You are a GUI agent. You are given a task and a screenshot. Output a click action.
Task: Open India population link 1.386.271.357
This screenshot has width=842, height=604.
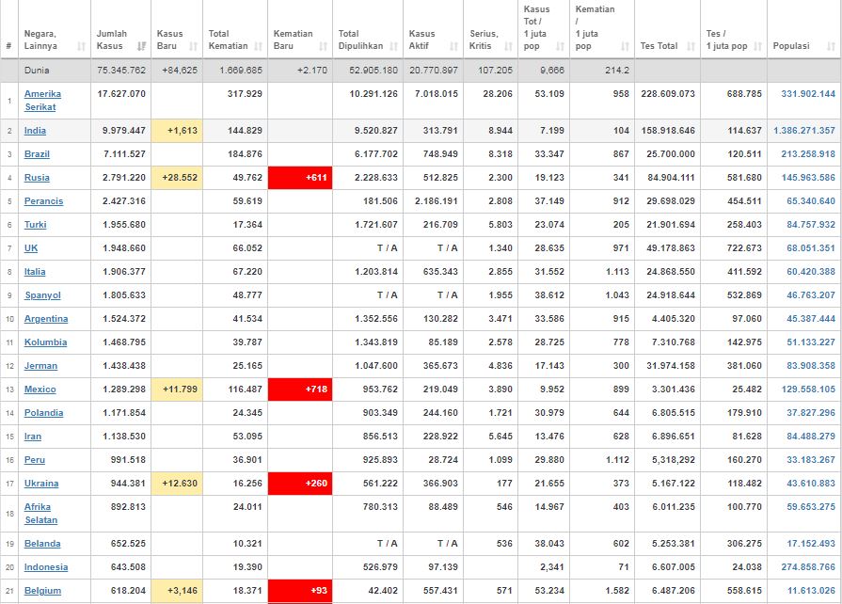point(804,131)
